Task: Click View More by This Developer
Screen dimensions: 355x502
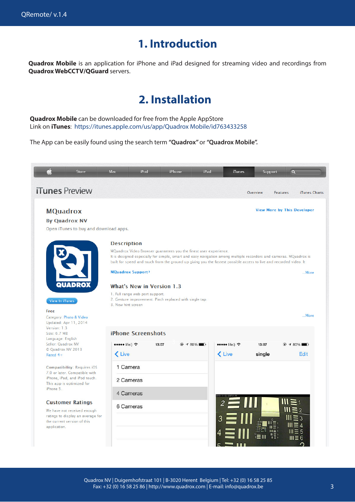Action: (285, 210)
